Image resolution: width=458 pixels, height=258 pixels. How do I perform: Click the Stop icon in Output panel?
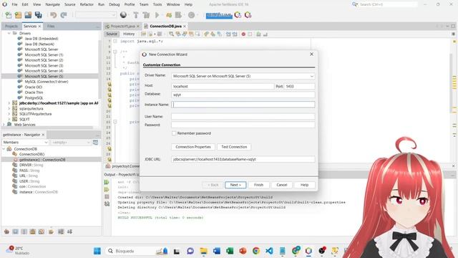click(107, 196)
